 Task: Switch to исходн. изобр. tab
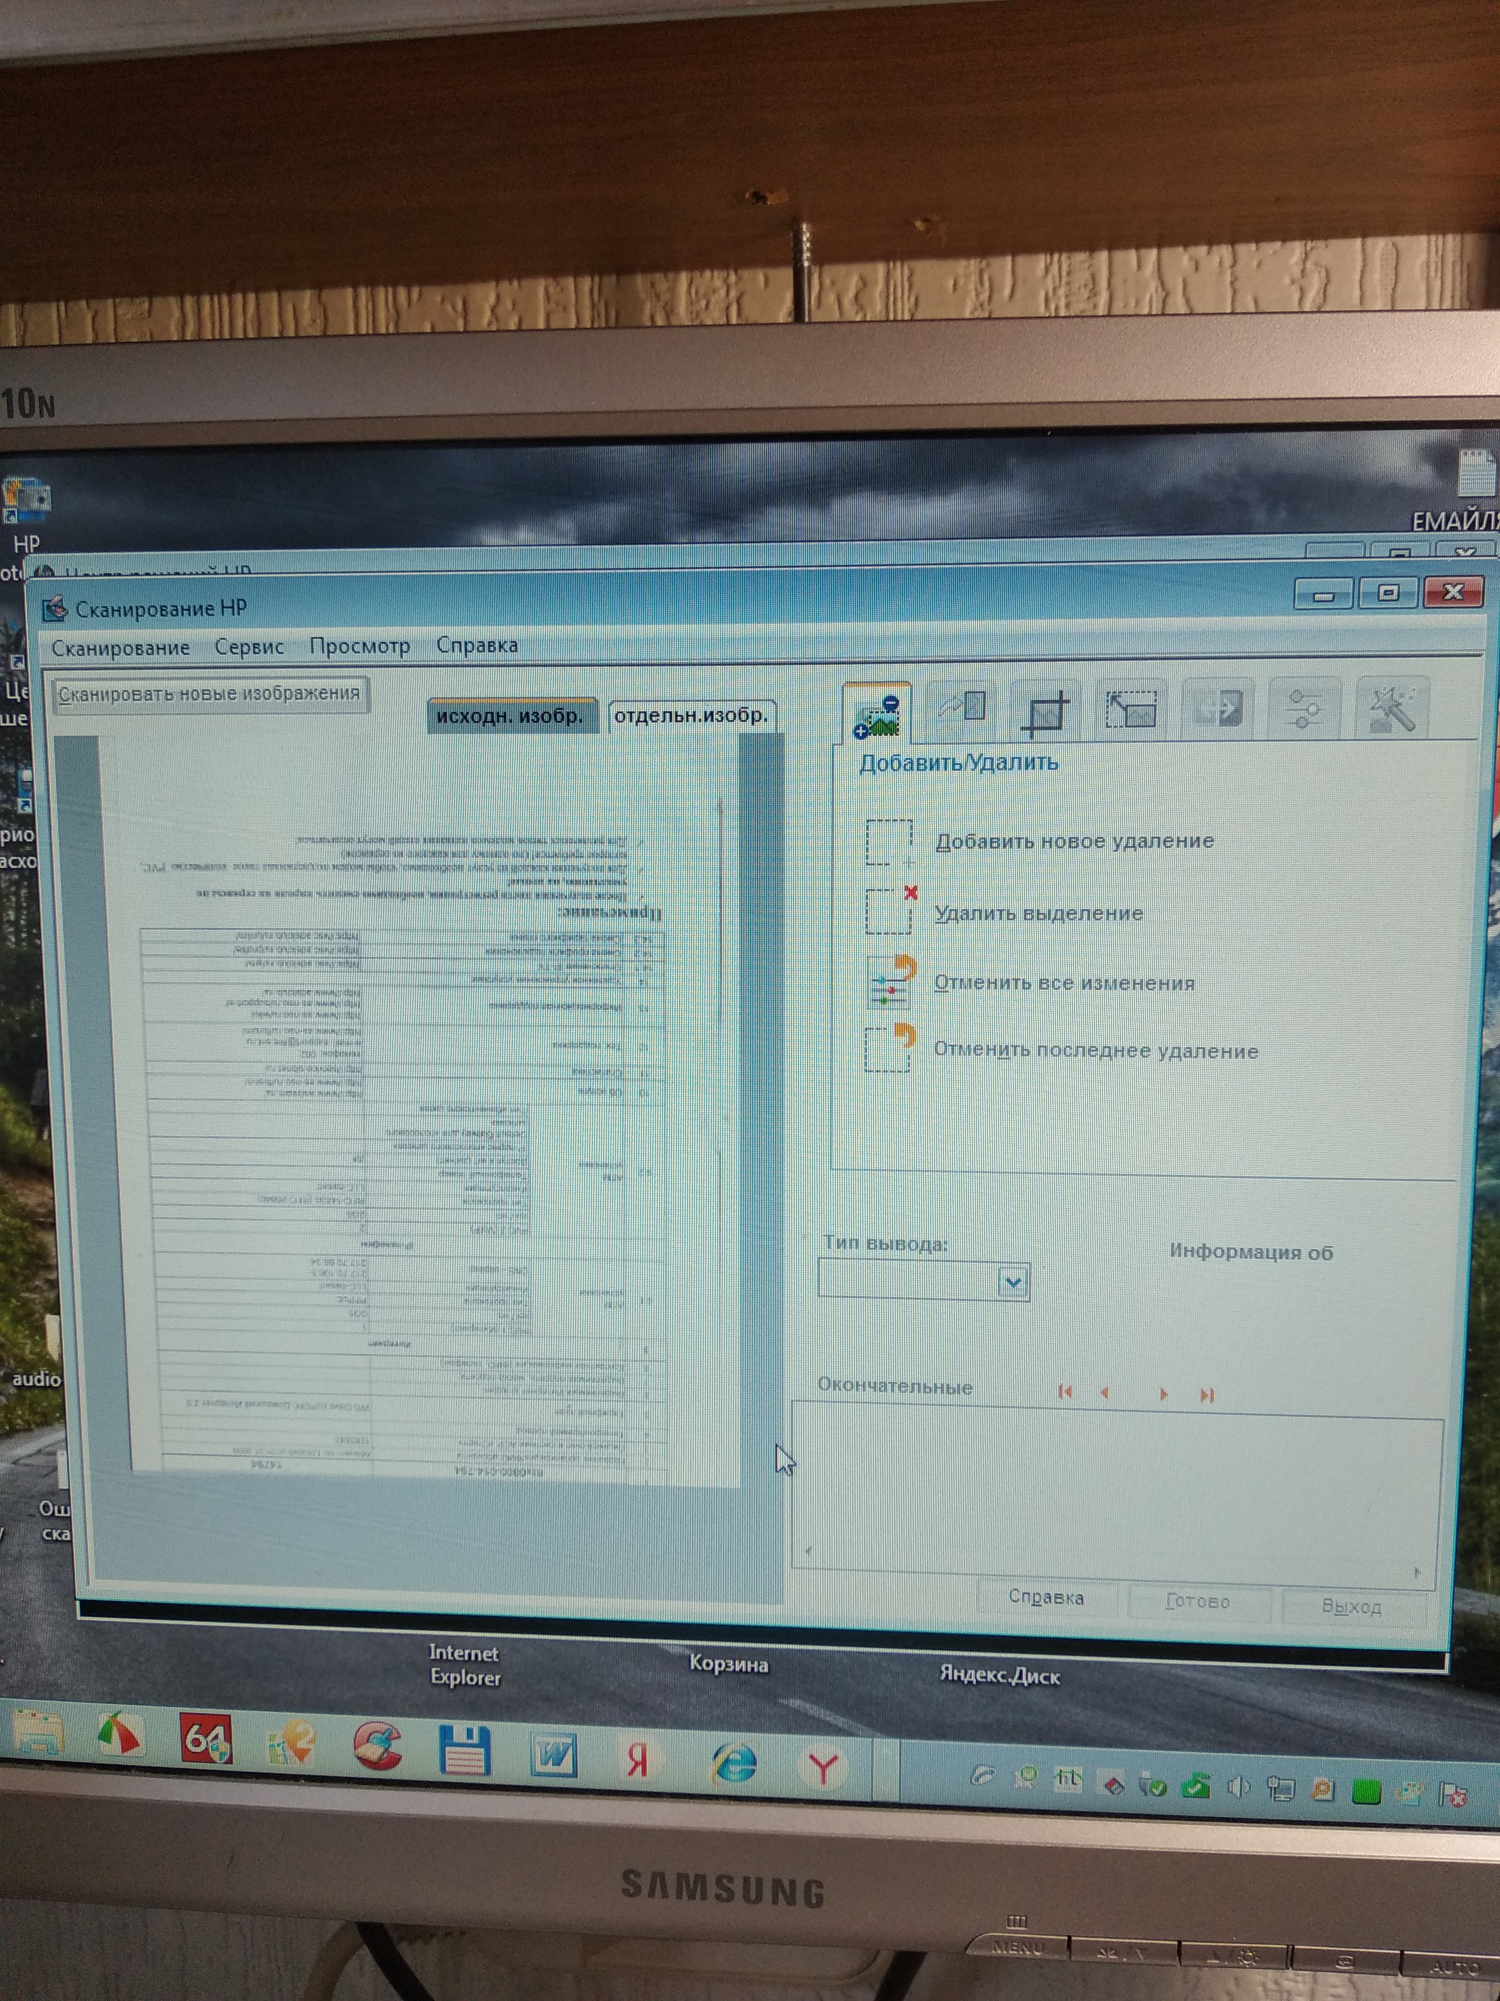pos(510,716)
